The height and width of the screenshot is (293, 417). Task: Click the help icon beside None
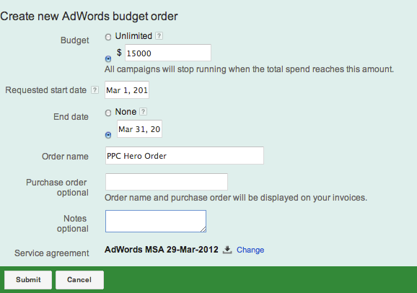[x=143, y=112]
